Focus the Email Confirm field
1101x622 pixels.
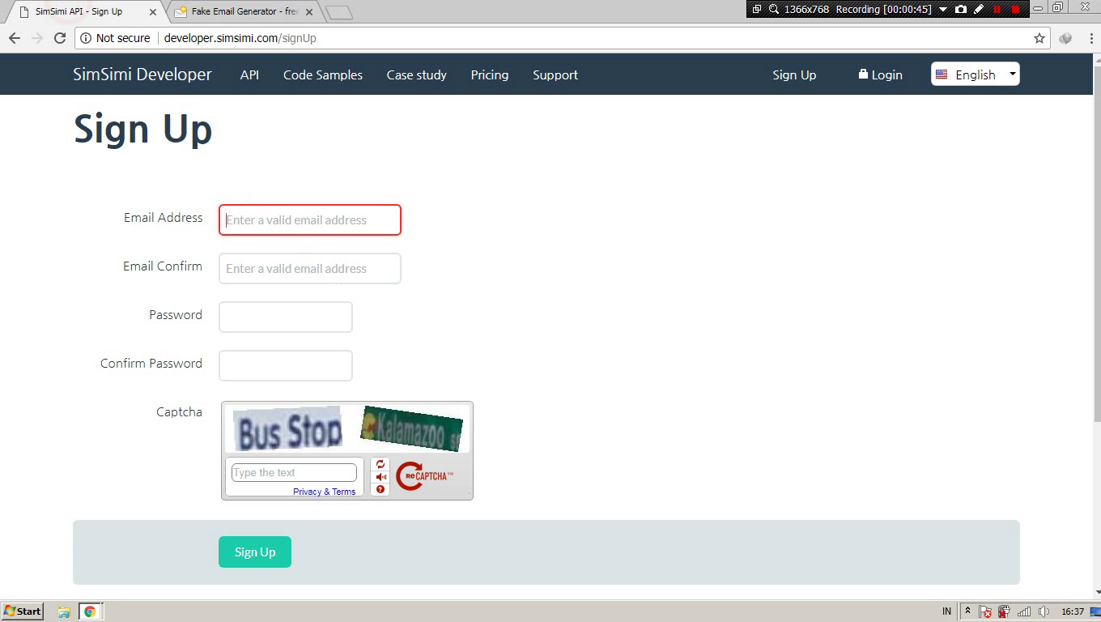[310, 269]
